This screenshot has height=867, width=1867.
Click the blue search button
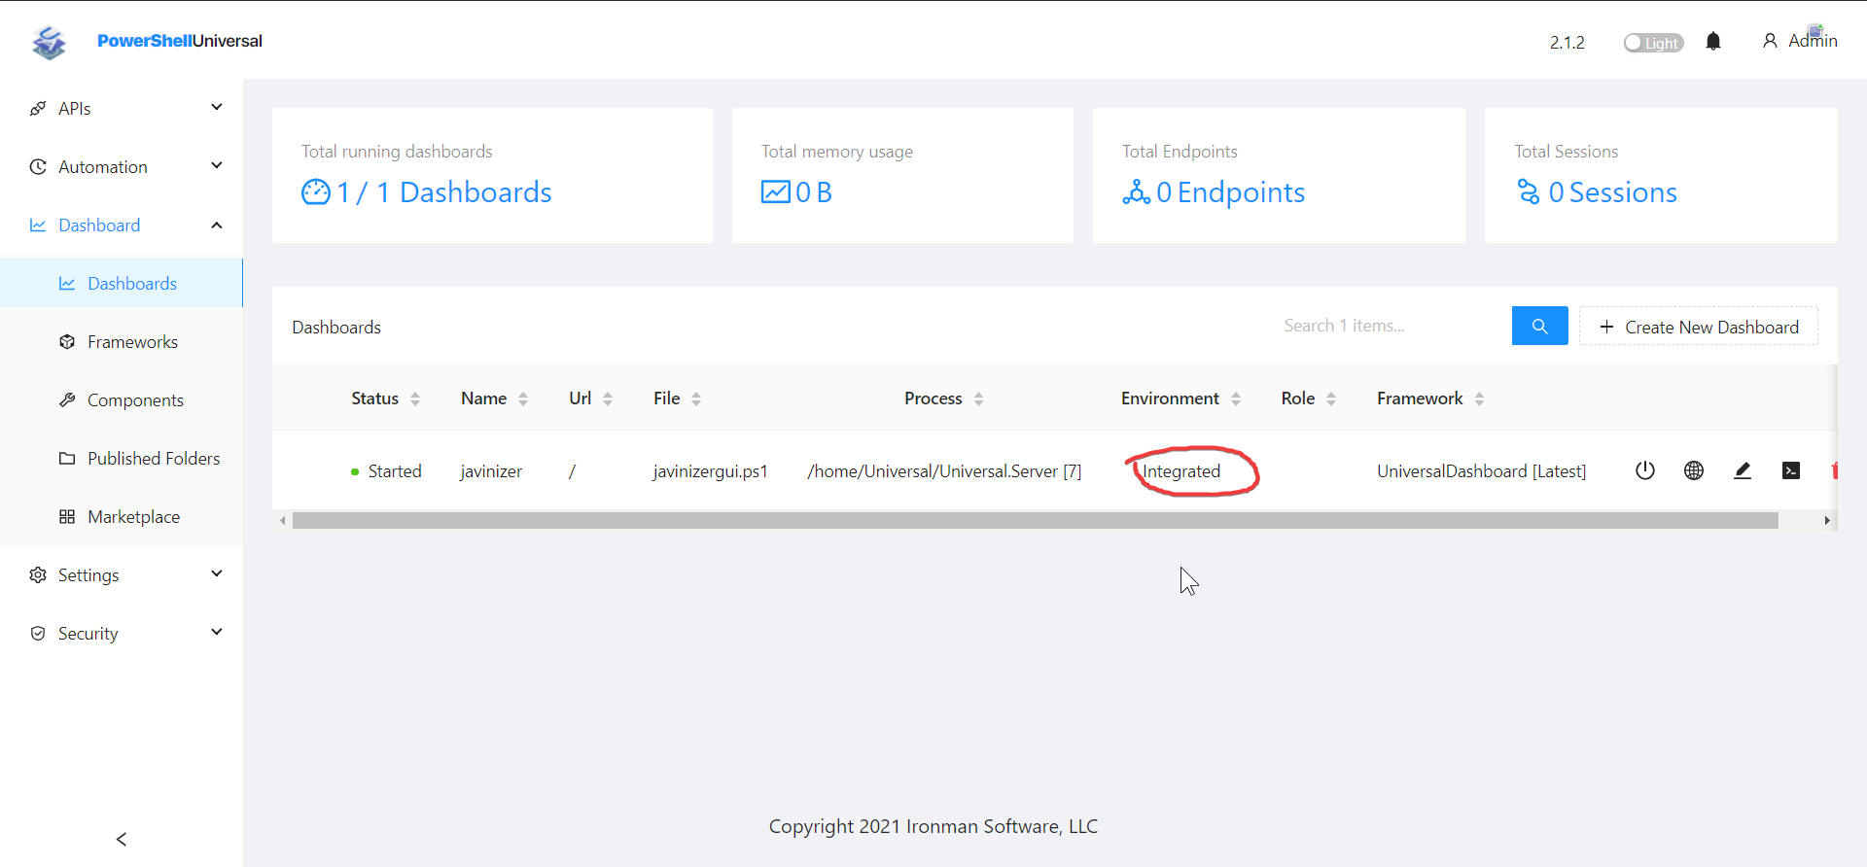(x=1539, y=326)
